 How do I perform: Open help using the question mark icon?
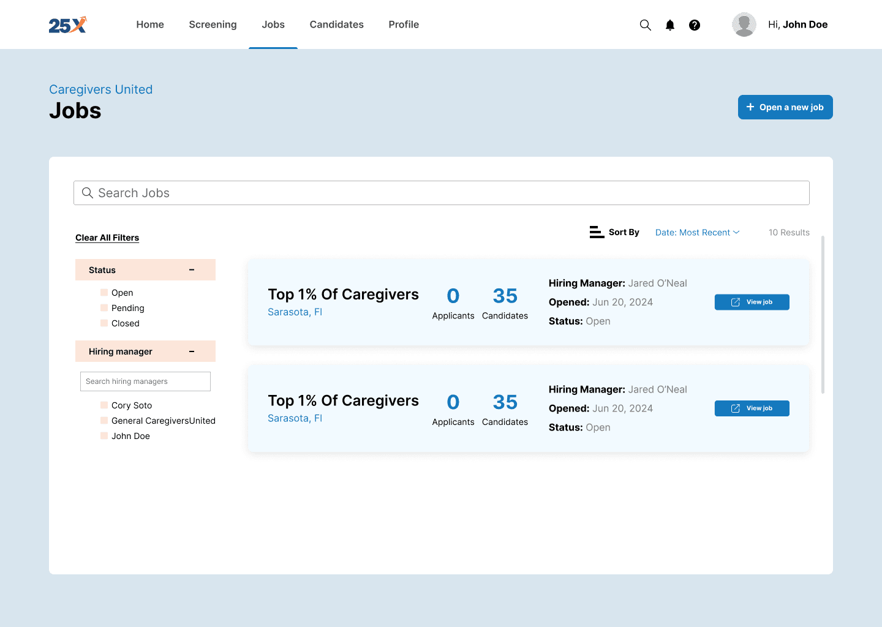click(694, 24)
